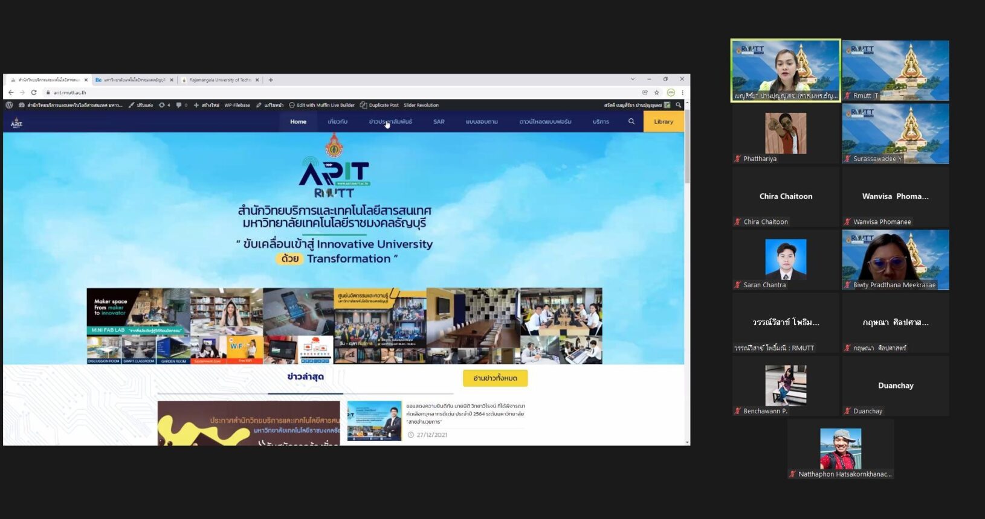Click Duplicate Post in the admin bar
The image size is (985, 519).
[x=379, y=105]
